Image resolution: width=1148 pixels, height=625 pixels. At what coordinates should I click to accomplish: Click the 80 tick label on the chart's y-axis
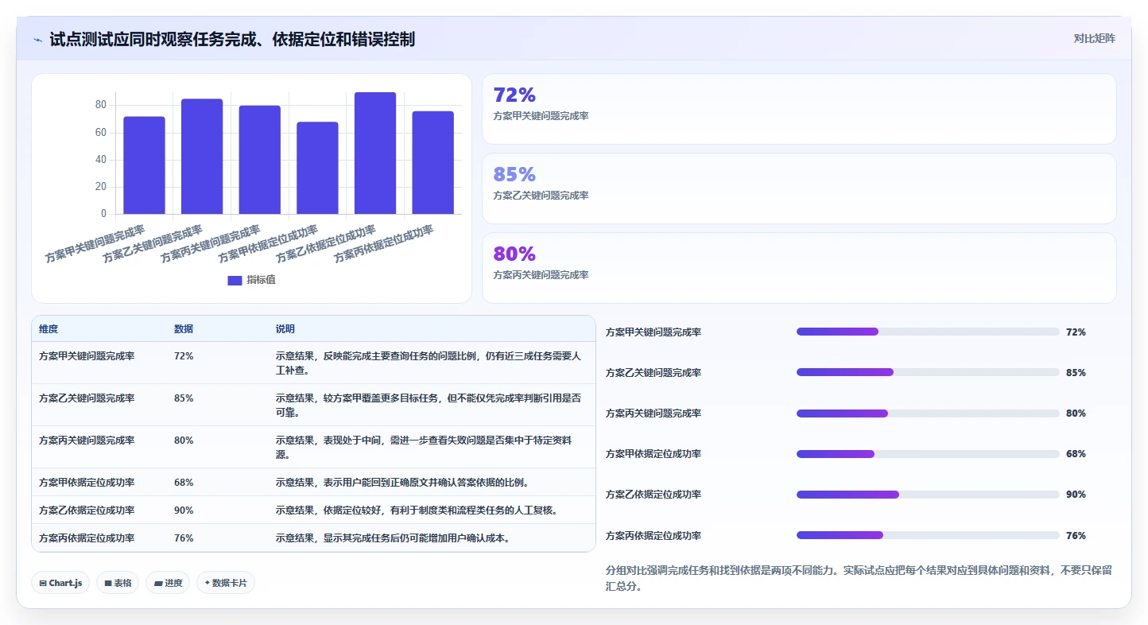101,105
